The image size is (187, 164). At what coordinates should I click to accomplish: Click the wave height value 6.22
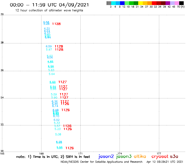point(47,29)
